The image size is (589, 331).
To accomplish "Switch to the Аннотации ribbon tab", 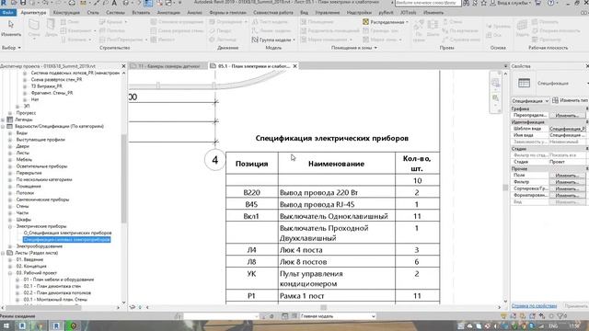I will pos(168,12).
